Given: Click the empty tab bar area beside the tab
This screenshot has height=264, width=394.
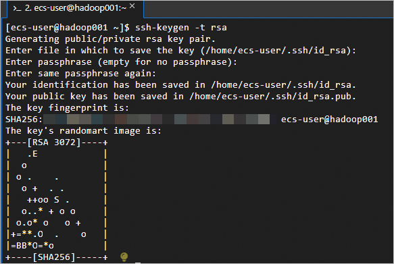Looking at the screenshot, I should point(268,9).
